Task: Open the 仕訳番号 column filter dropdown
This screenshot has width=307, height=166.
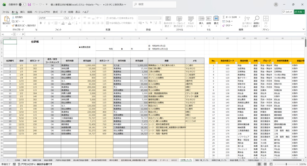Action: coord(15,63)
